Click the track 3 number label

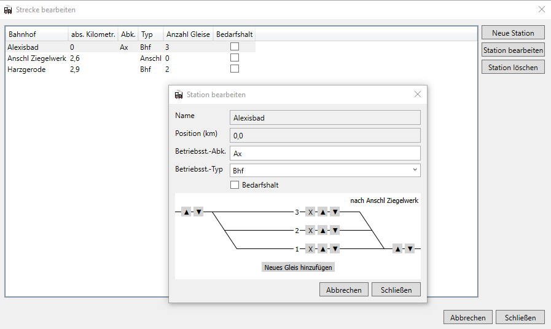coord(297,212)
